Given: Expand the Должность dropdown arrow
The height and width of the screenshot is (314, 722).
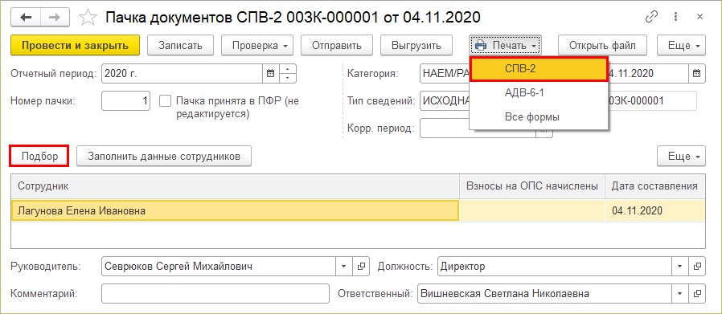Looking at the screenshot, I should coord(680,266).
